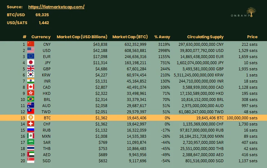
Task: Select the highlighted BTC row label
Action: pyautogui.click(x=47, y=118)
